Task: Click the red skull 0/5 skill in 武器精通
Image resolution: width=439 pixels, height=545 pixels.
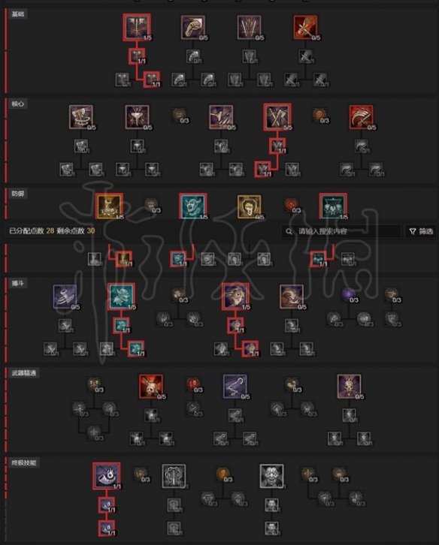Action: (x=151, y=386)
